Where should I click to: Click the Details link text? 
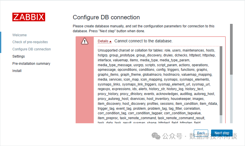point(103,41)
